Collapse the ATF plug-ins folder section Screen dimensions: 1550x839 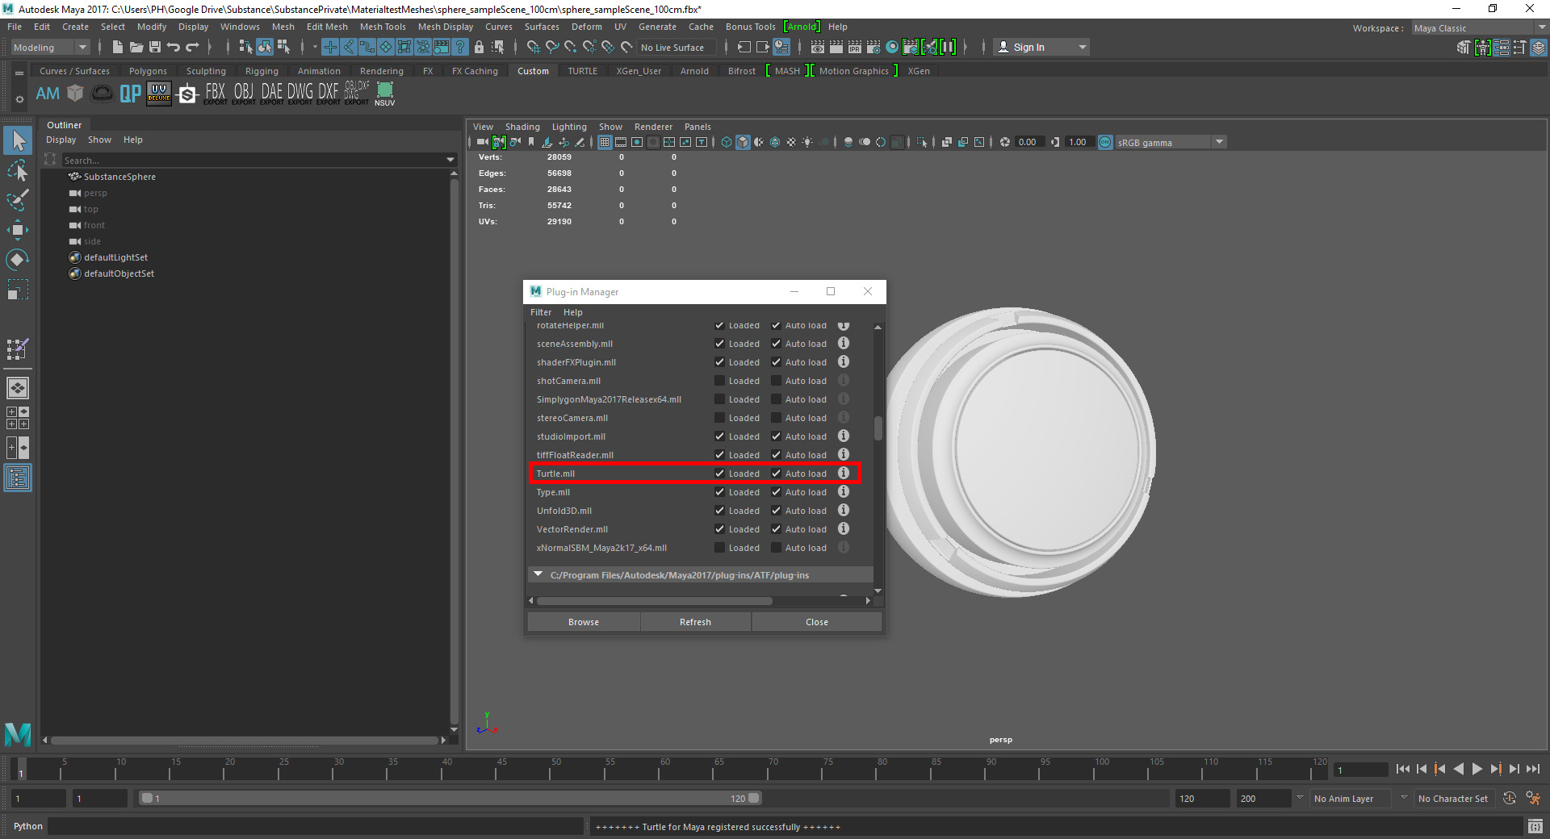538,575
